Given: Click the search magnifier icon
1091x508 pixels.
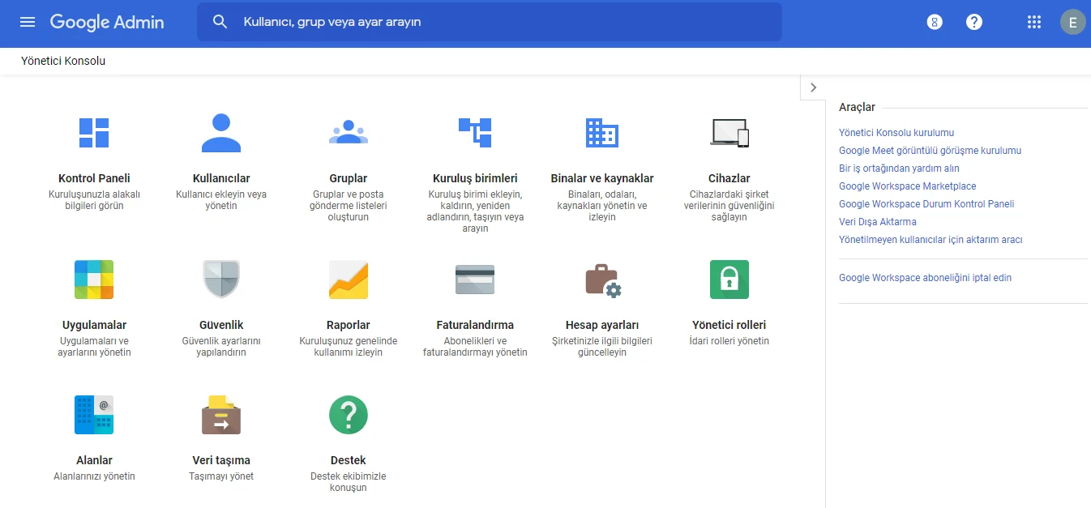Looking at the screenshot, I should pyautogui.click(x=220, y=22).
